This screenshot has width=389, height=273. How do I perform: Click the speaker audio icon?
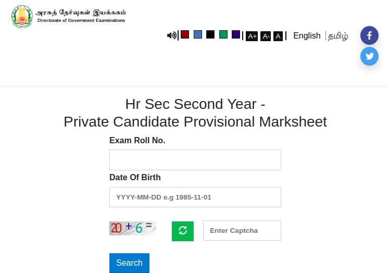pos(171,35)
